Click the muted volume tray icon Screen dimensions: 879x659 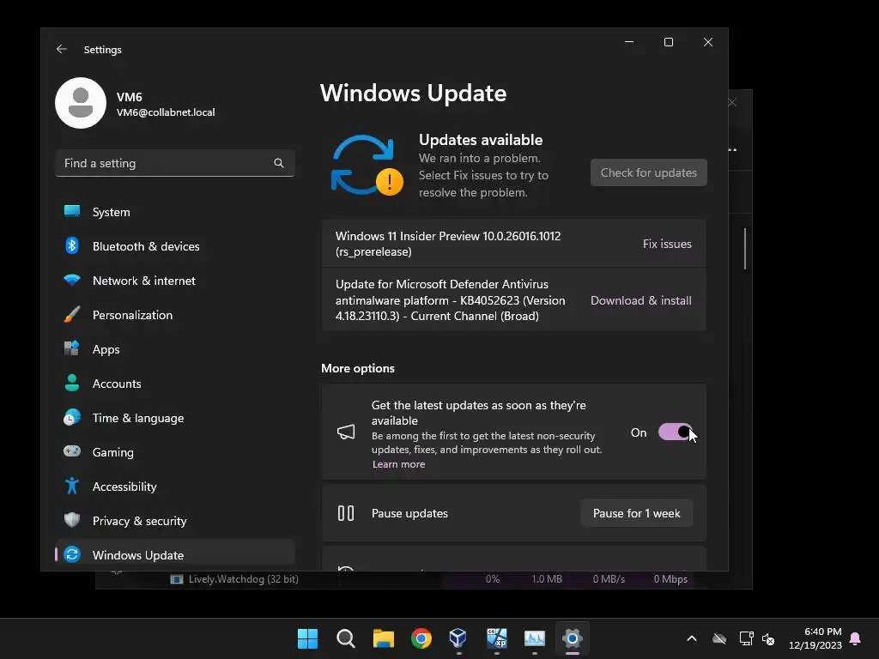click(x=768, y=638)
